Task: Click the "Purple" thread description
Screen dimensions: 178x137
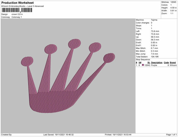Action: click(x=154, y=65)
